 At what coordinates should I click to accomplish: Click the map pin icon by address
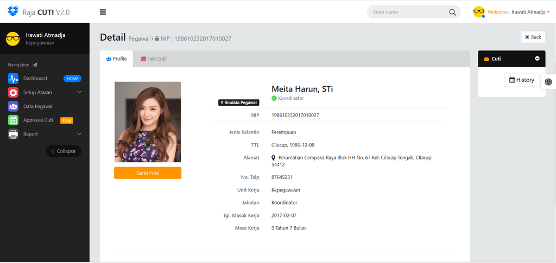[274, 158]
